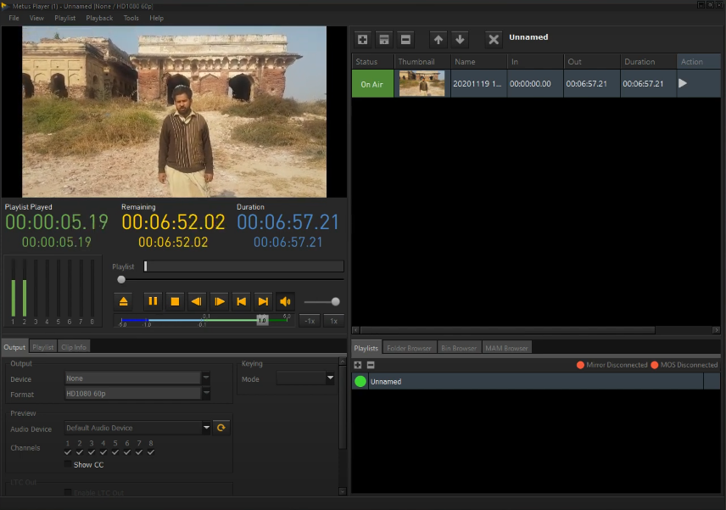The height and width of the screenshot is (510, 726).
Task: Switch to the Clip Info tab
Action: (74, 347)
